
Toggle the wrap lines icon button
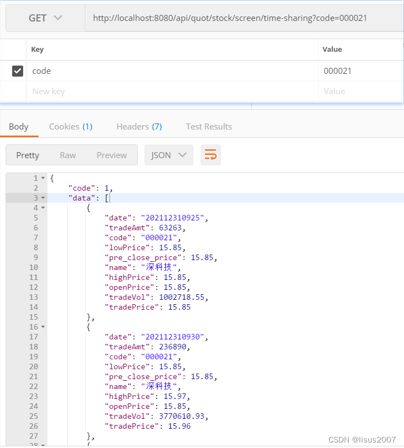211,155
